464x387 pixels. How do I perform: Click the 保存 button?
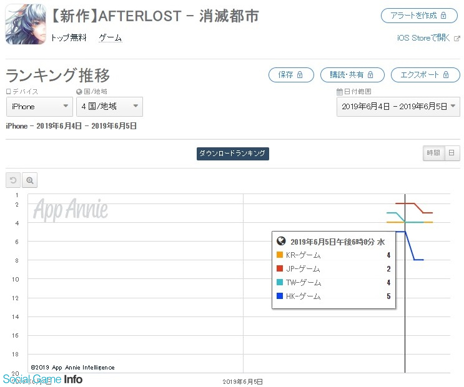pos(291,75)
